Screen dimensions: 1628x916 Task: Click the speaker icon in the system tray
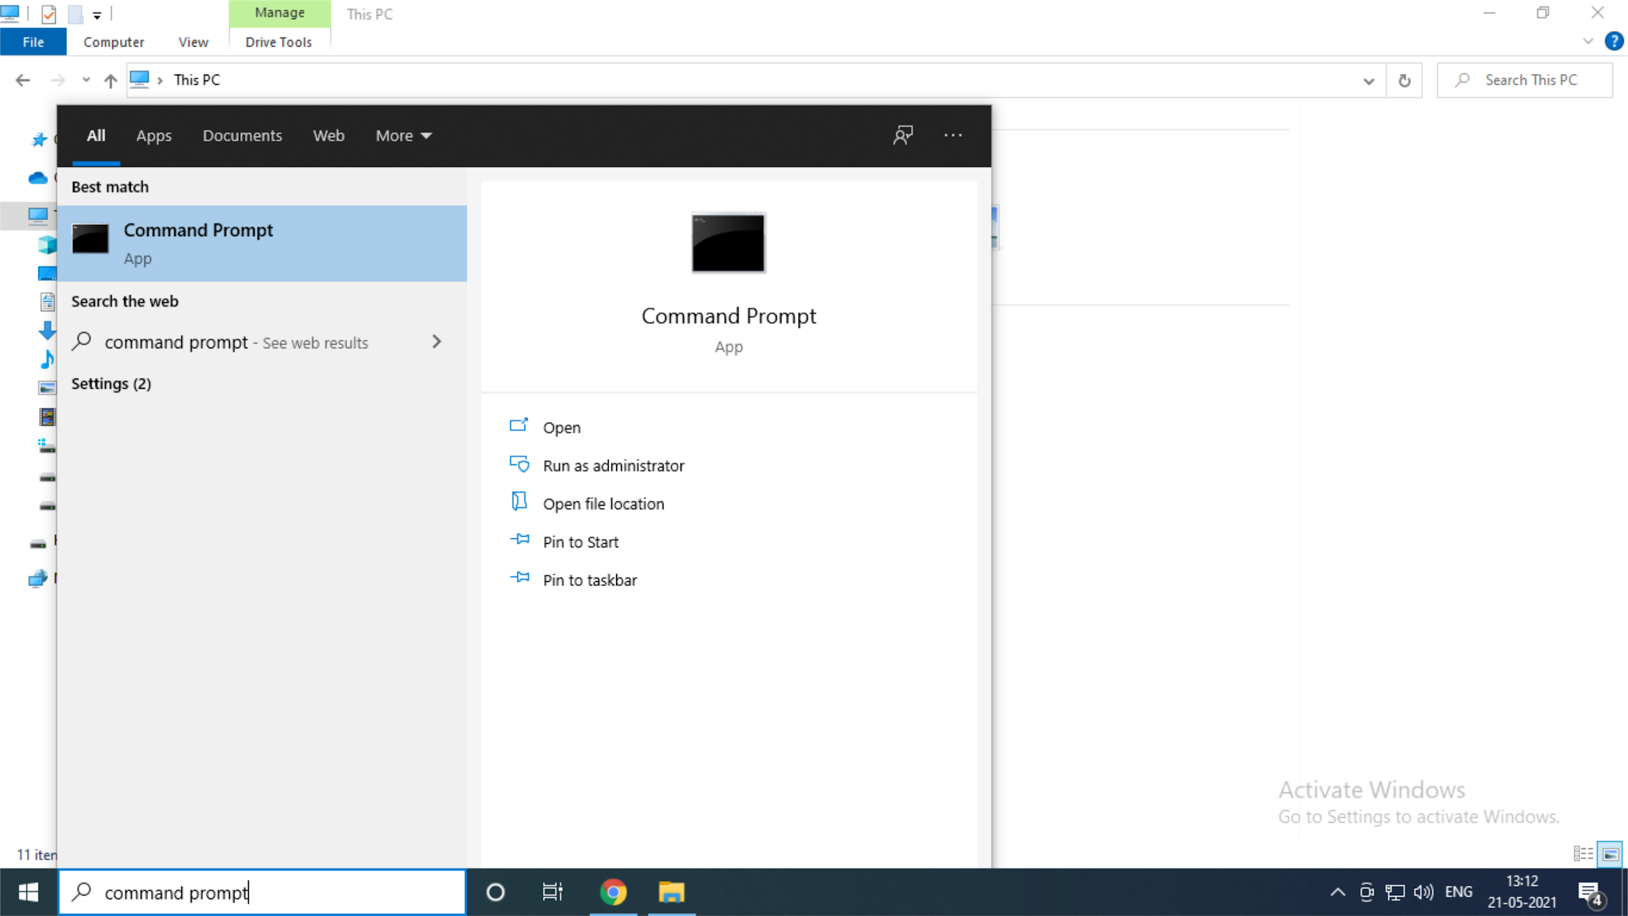point(1422,891)
